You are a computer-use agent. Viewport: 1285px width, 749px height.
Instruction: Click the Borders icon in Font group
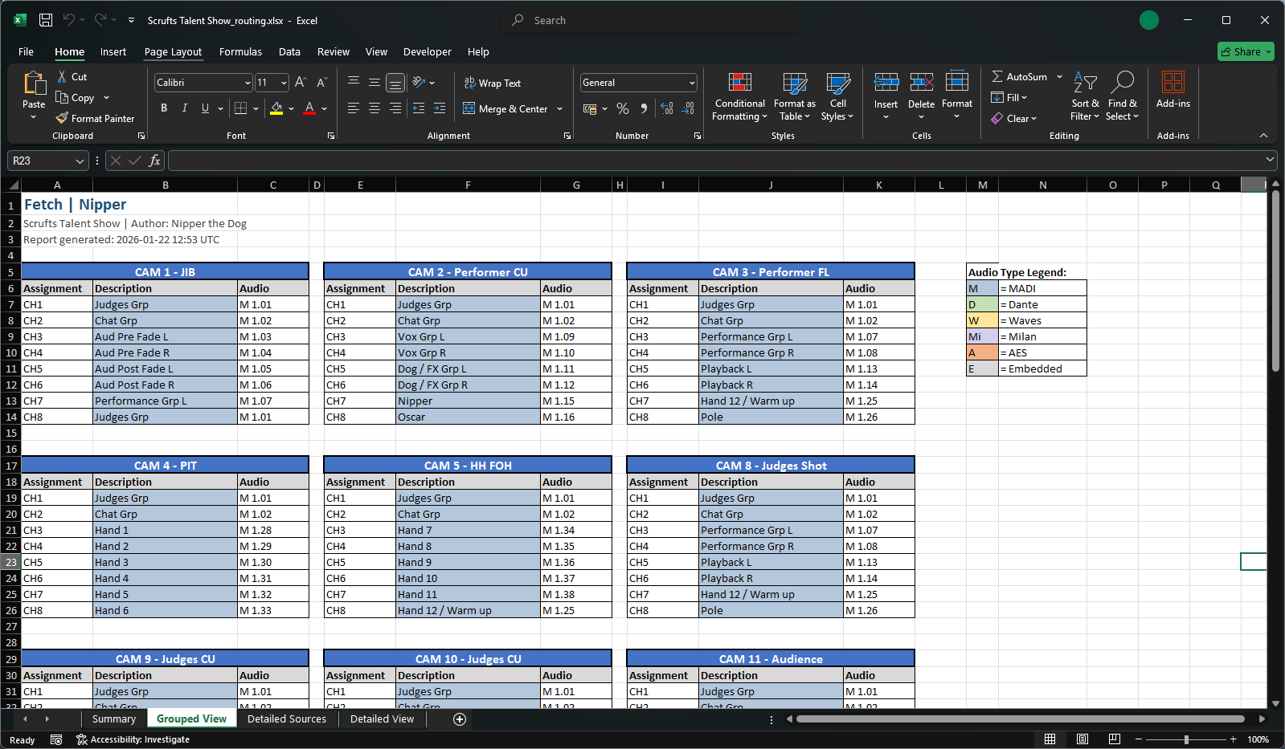click(x=240, y=108)
